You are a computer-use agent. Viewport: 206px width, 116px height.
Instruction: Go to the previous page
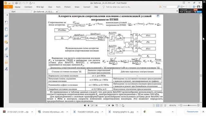click(x=89, y=105)
